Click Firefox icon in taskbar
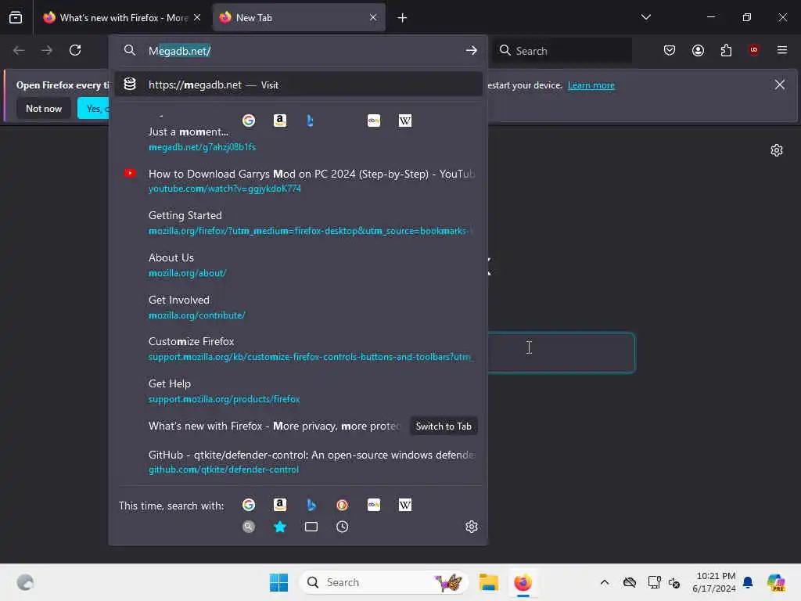Image resolution: width=801 pixels, height=601 pixels. [523, 582]
